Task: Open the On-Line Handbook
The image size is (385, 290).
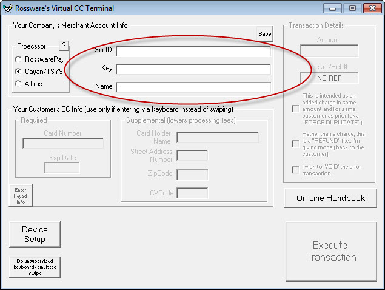Action: [330, 198]
